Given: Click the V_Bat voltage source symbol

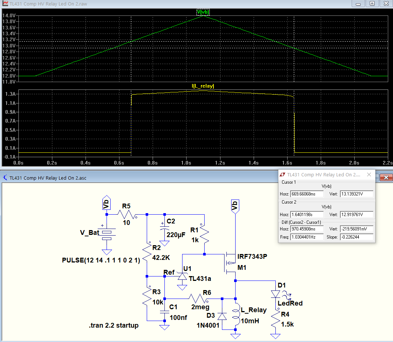Looking at the screenshot, I should pyautogui.click(x=107, y=235).
